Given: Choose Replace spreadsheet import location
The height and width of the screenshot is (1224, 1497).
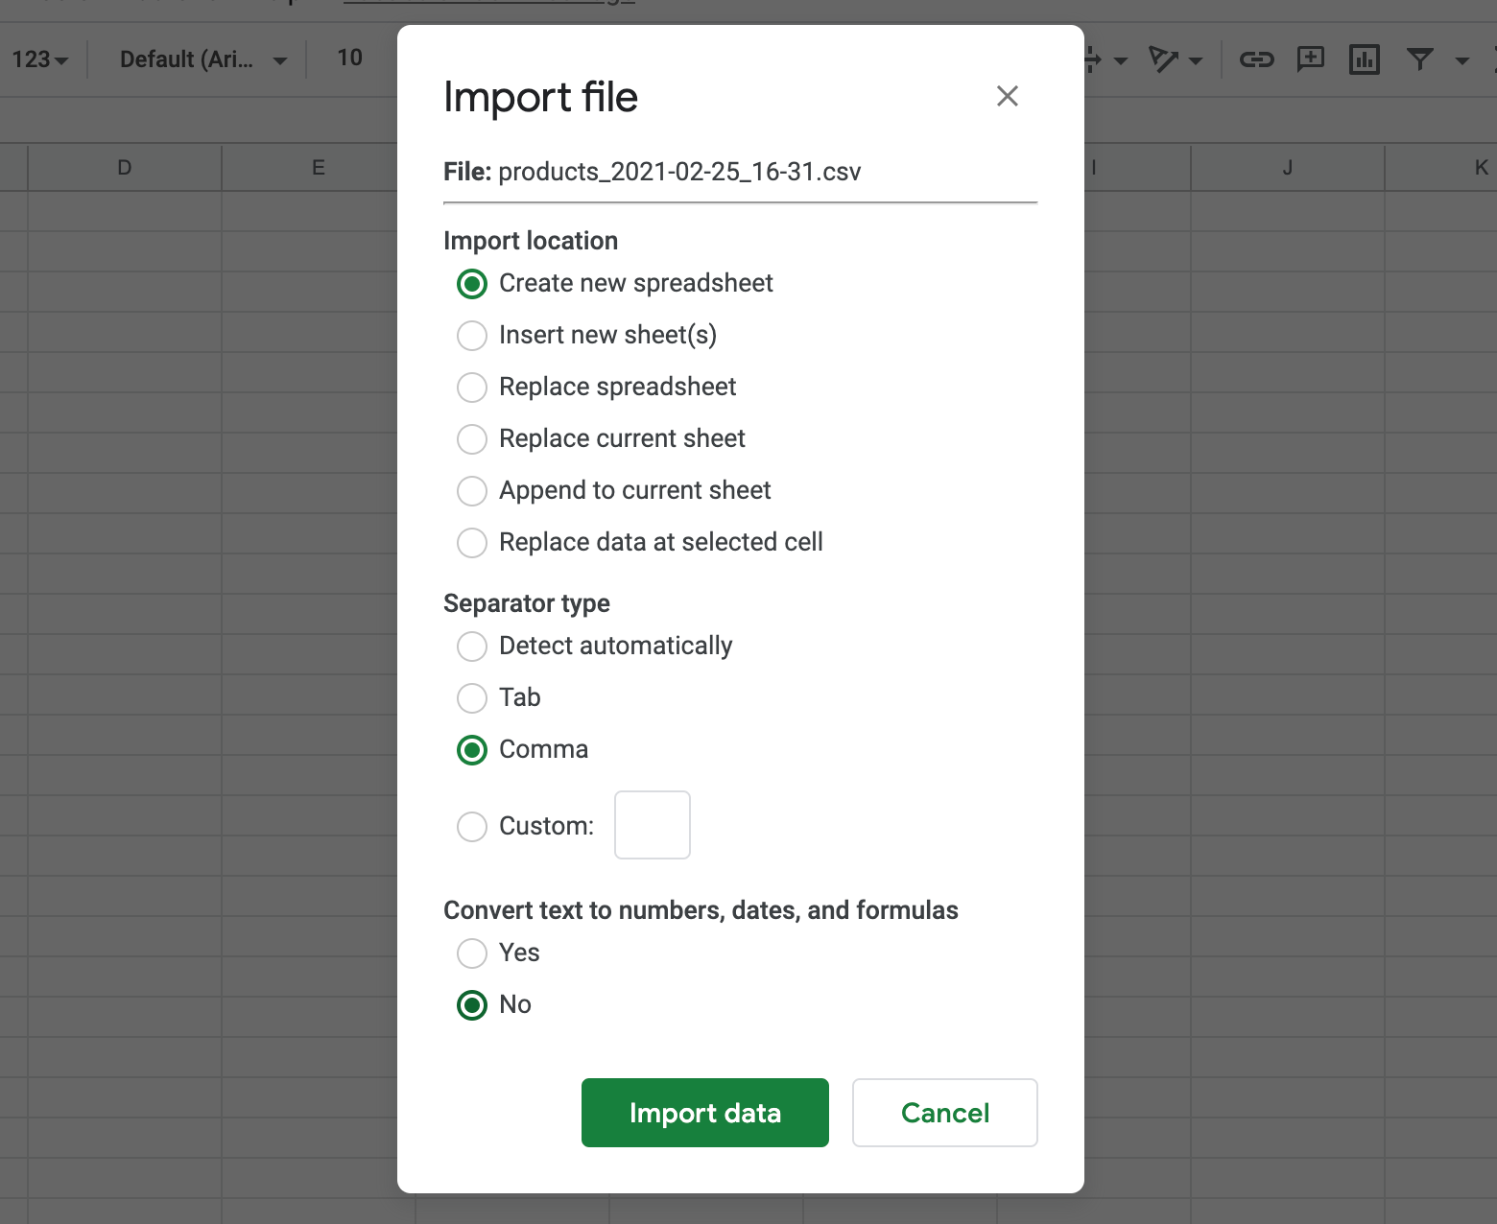Looking at the screenshot, I should coord(472,388).
